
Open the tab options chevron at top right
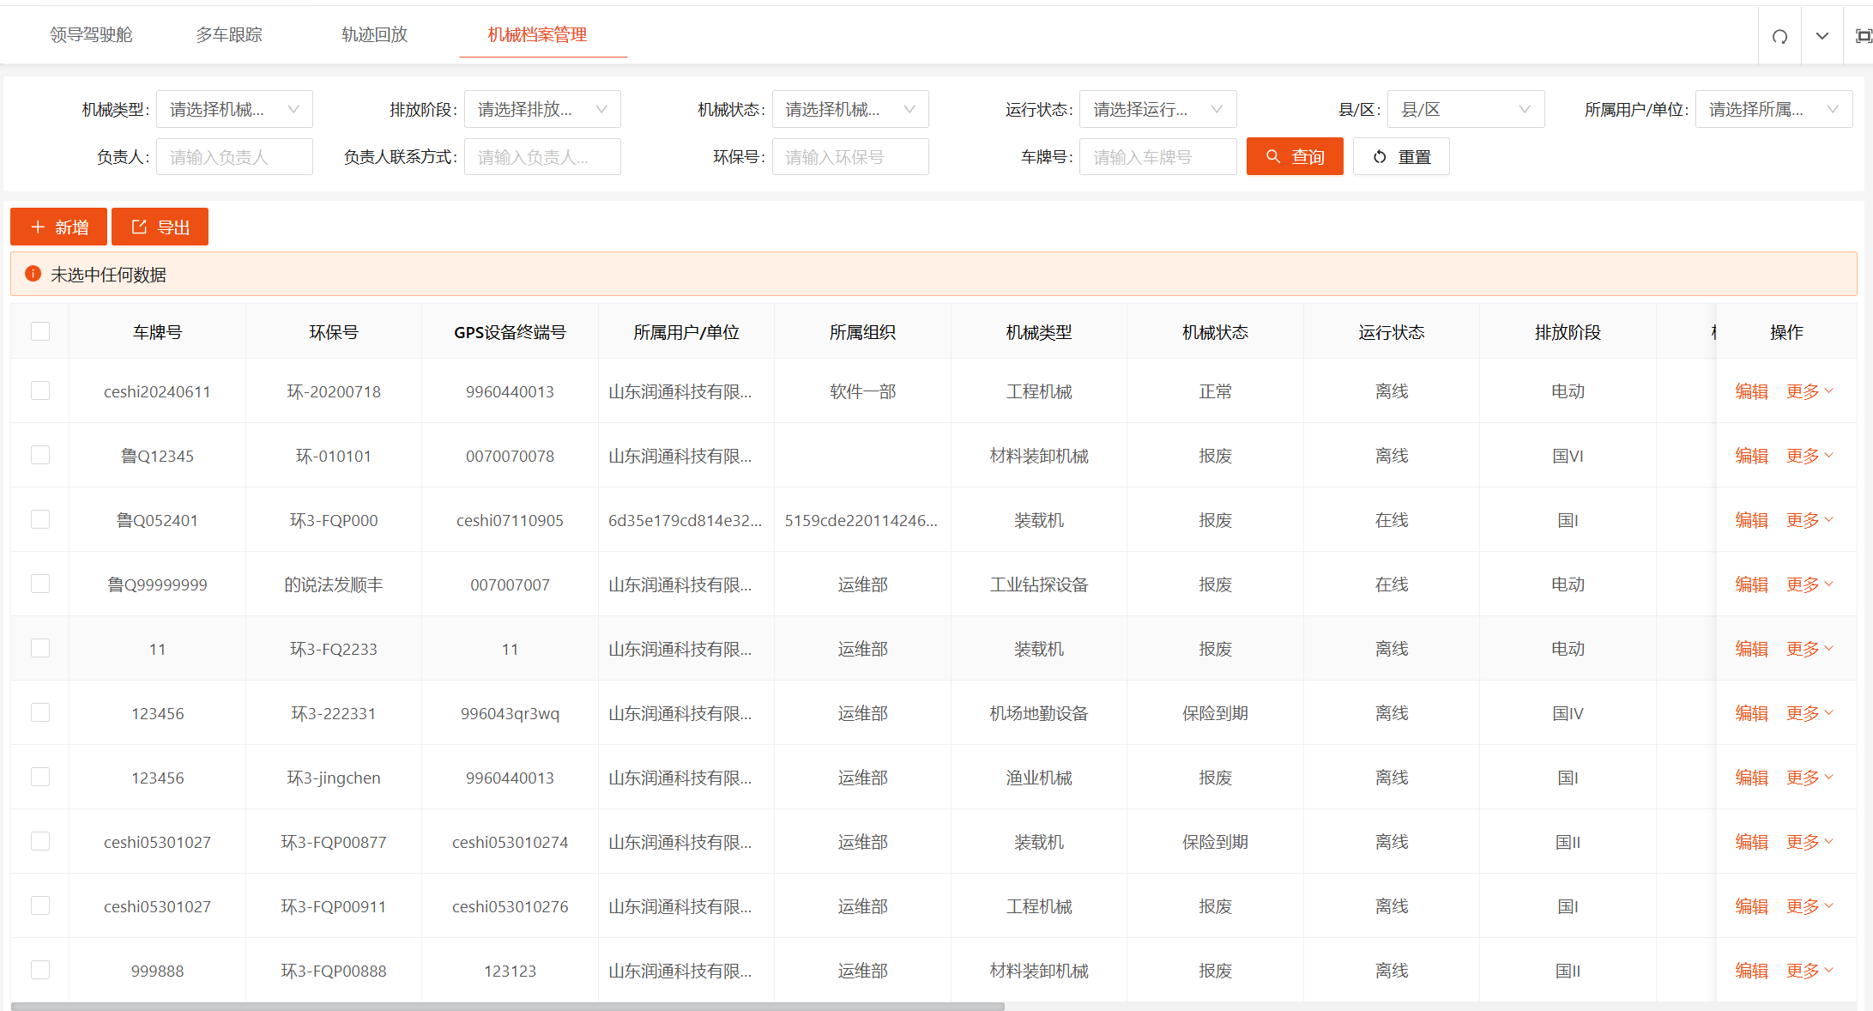pos(1822,36)
